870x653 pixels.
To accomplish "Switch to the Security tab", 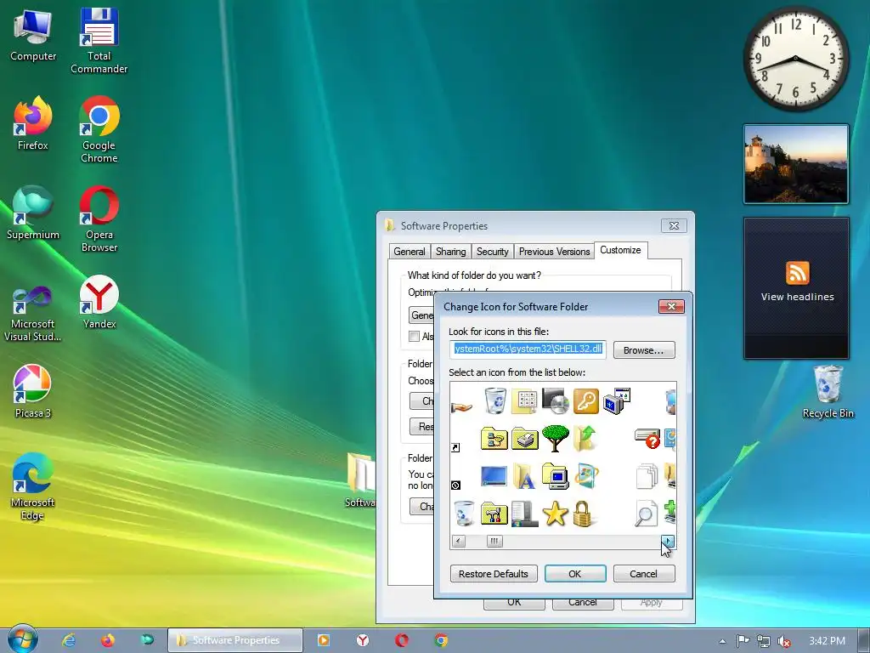I will tap(492, 252).
